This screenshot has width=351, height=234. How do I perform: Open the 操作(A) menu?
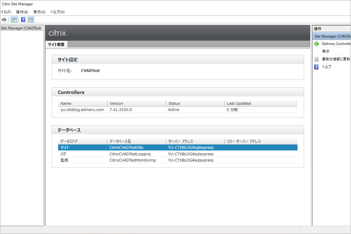(22, 12)
